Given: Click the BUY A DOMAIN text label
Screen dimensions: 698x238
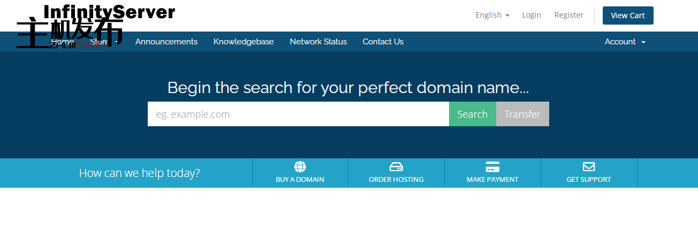Looking at the screenshot, I should [300, 180].
